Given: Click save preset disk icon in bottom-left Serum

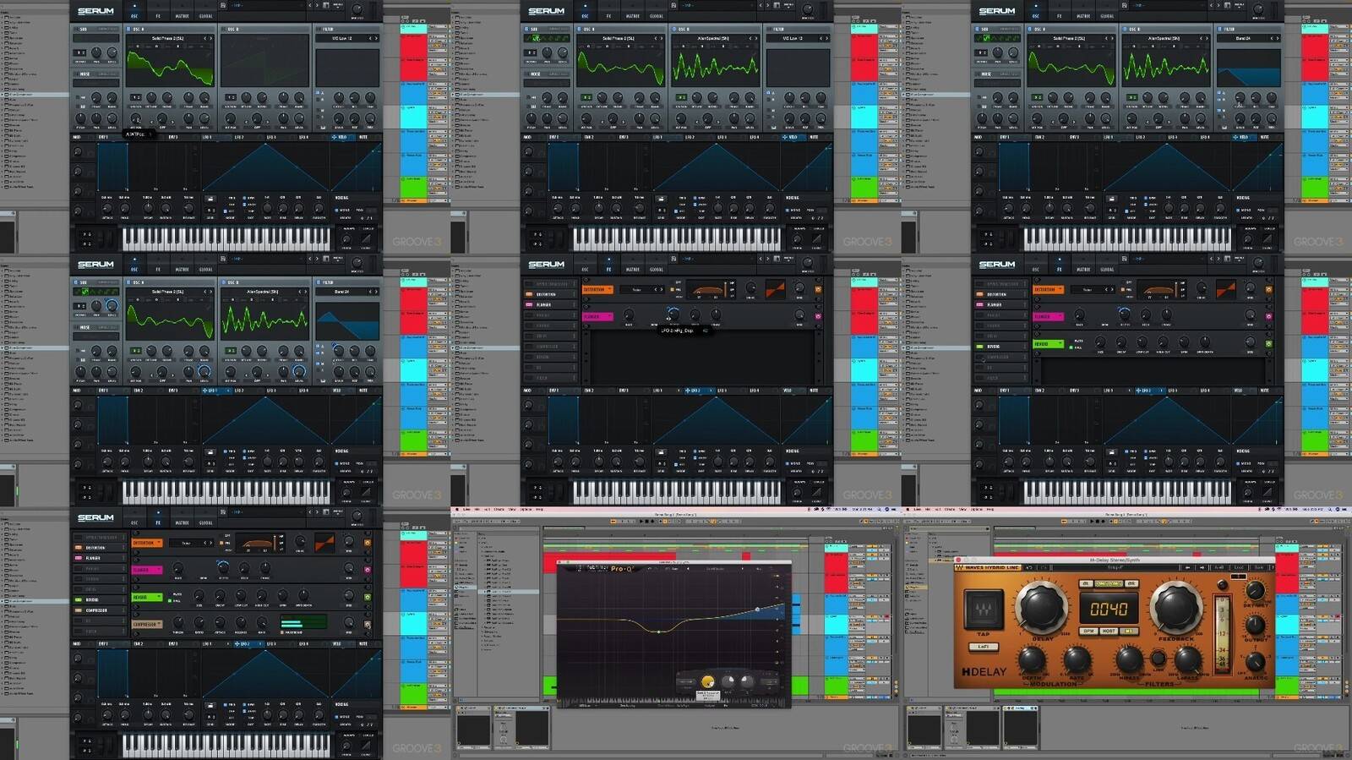Looking at the screenshot, I should 223,511.
